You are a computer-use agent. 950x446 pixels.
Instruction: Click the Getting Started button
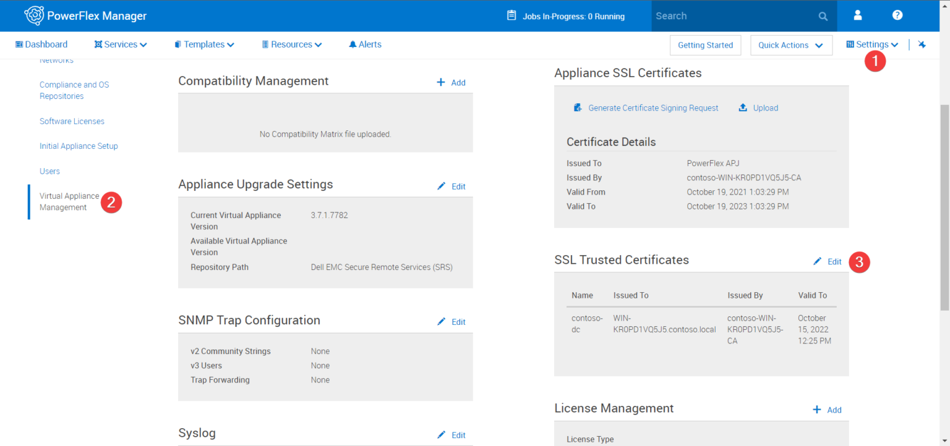[x=705, y=44]
